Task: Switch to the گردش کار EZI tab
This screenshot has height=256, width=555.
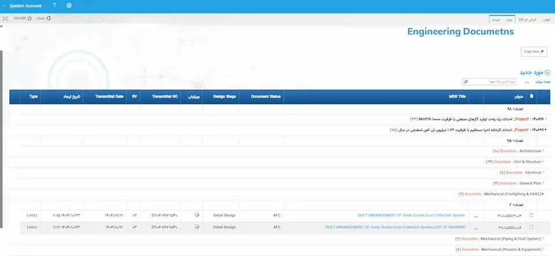Action: coord(528,20)
